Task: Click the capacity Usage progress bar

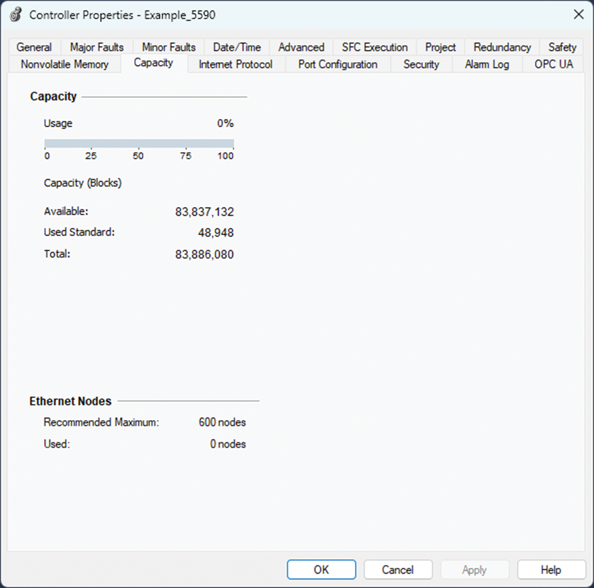Action: click(x=139, y=141)
